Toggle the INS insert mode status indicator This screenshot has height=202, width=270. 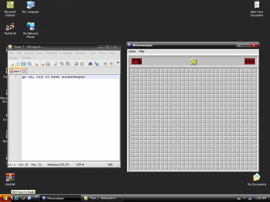(x=110, y=165)
